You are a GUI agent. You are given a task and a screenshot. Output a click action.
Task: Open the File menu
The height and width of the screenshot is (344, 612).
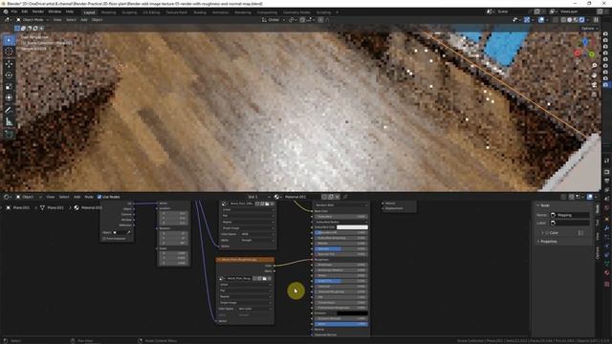(x=14, y=11)
